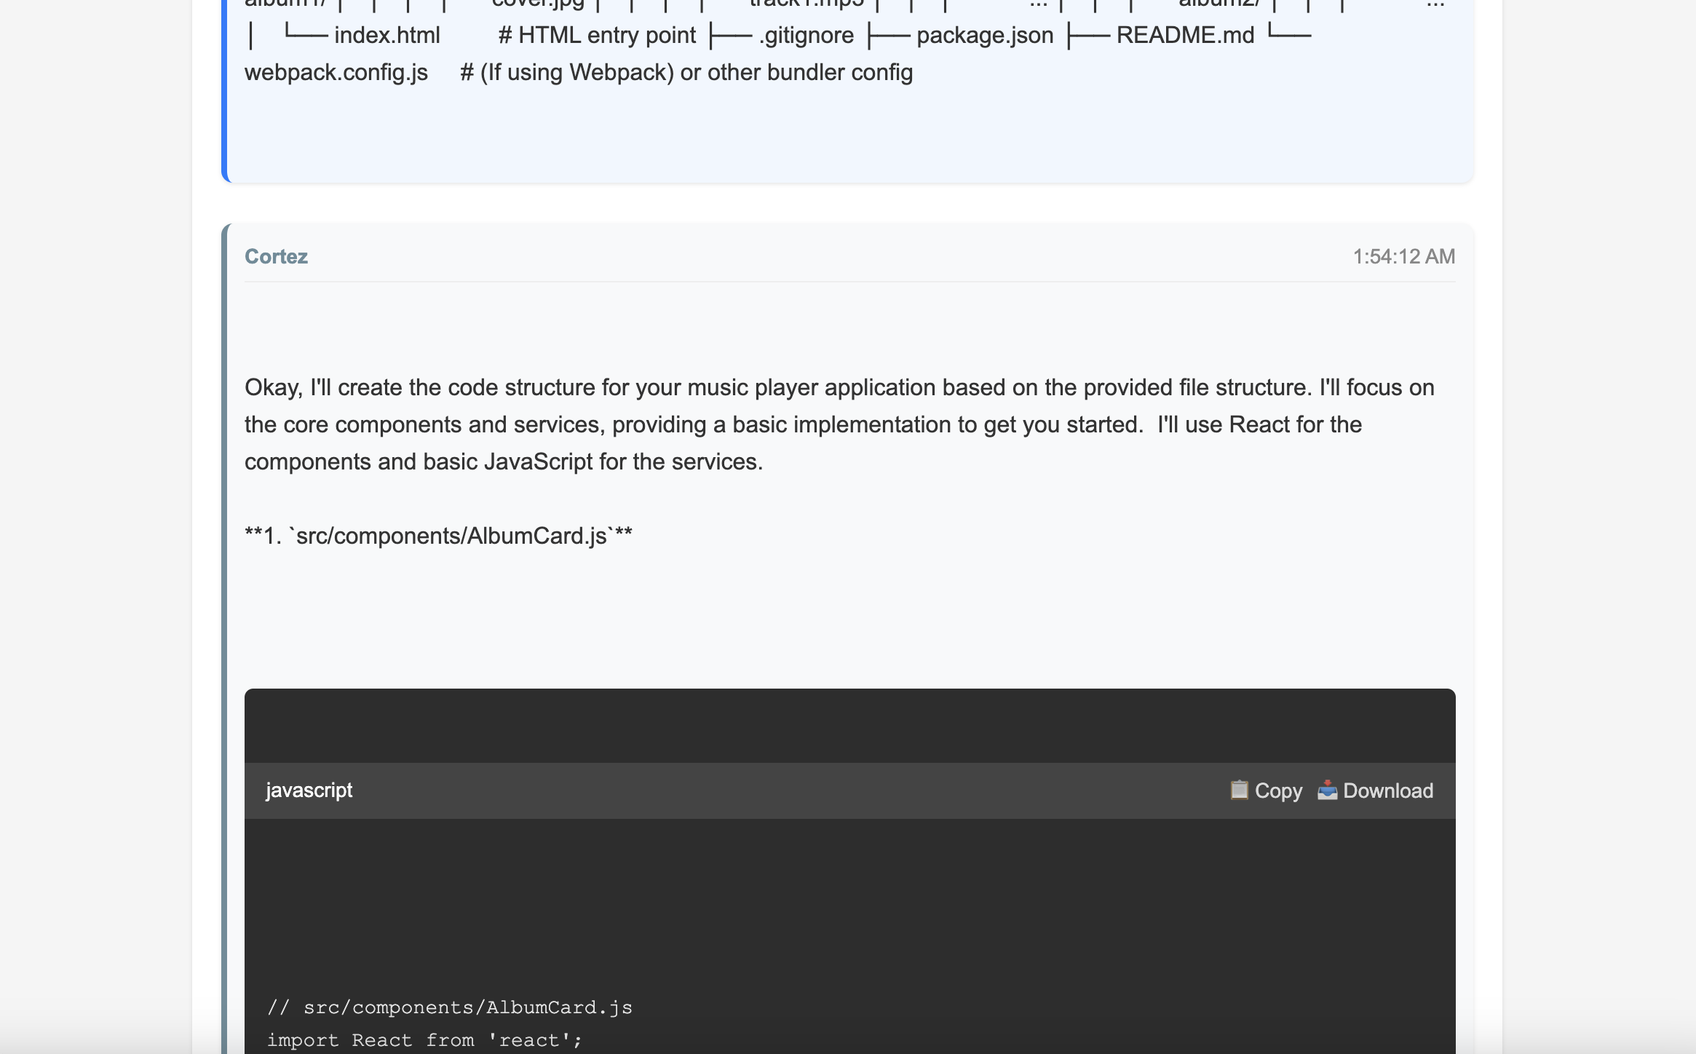Click .gitignore in the file tree text

(806, 35)
